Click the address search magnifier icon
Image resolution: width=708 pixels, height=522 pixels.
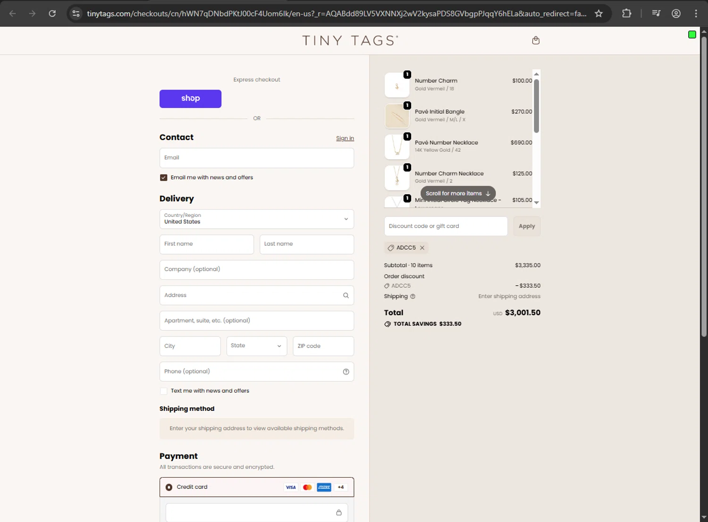click(346, 295)
